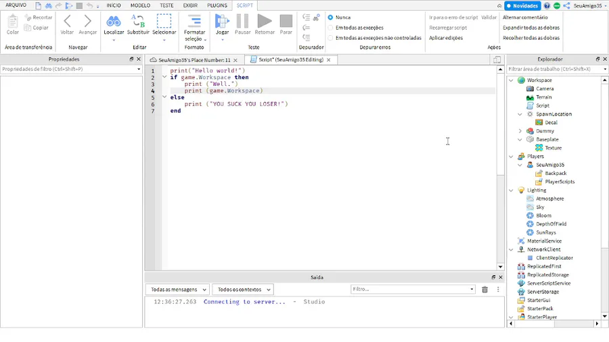This screenshot has width=609, height=342.
Task: Switch to the TESTE ribbon tab
Action: pyautogui.click(x=166, y=5)
